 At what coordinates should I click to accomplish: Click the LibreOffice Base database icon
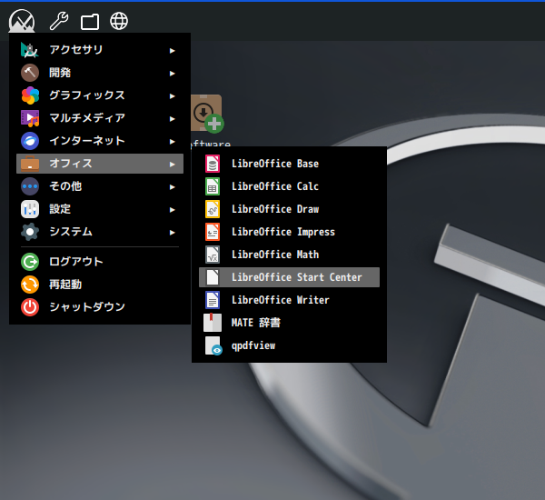pos(213,164)
